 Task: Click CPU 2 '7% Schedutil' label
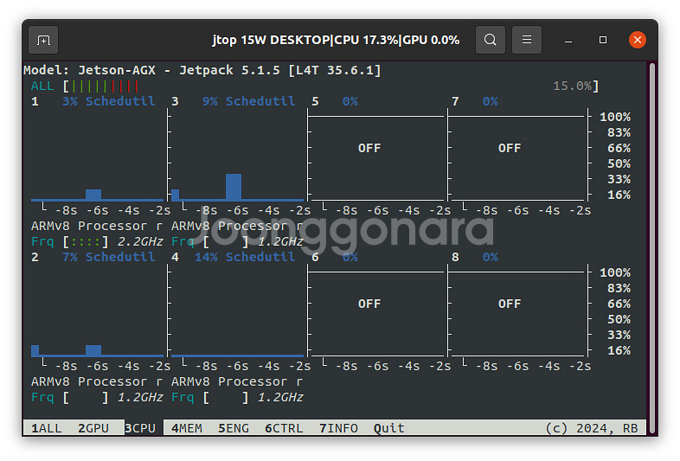(108, 257)
